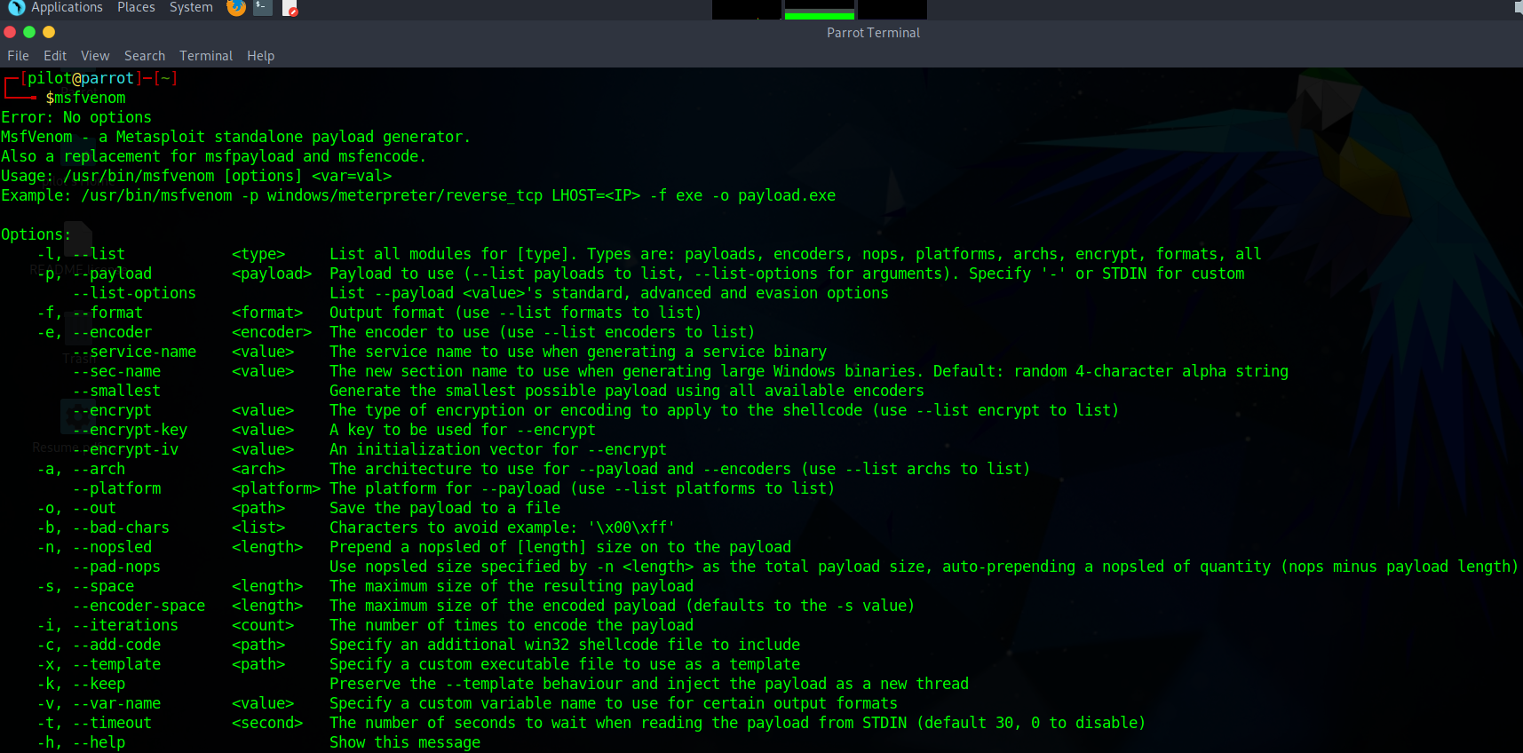Click the Parrot Terminal title text
This screenshot has width=1523, height=753.
[873, 33]
